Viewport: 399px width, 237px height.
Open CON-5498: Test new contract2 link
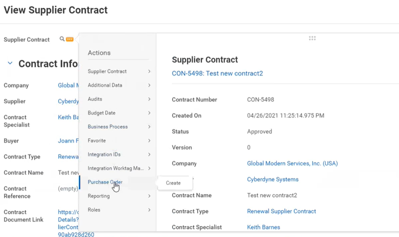(217, 73)
